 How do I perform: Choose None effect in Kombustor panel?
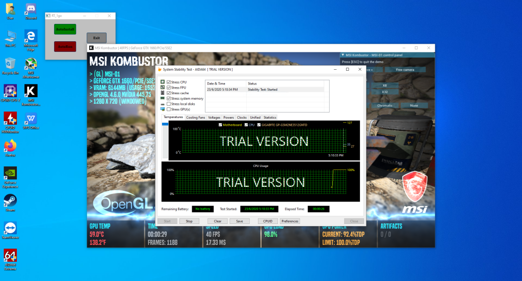(414, 105)
